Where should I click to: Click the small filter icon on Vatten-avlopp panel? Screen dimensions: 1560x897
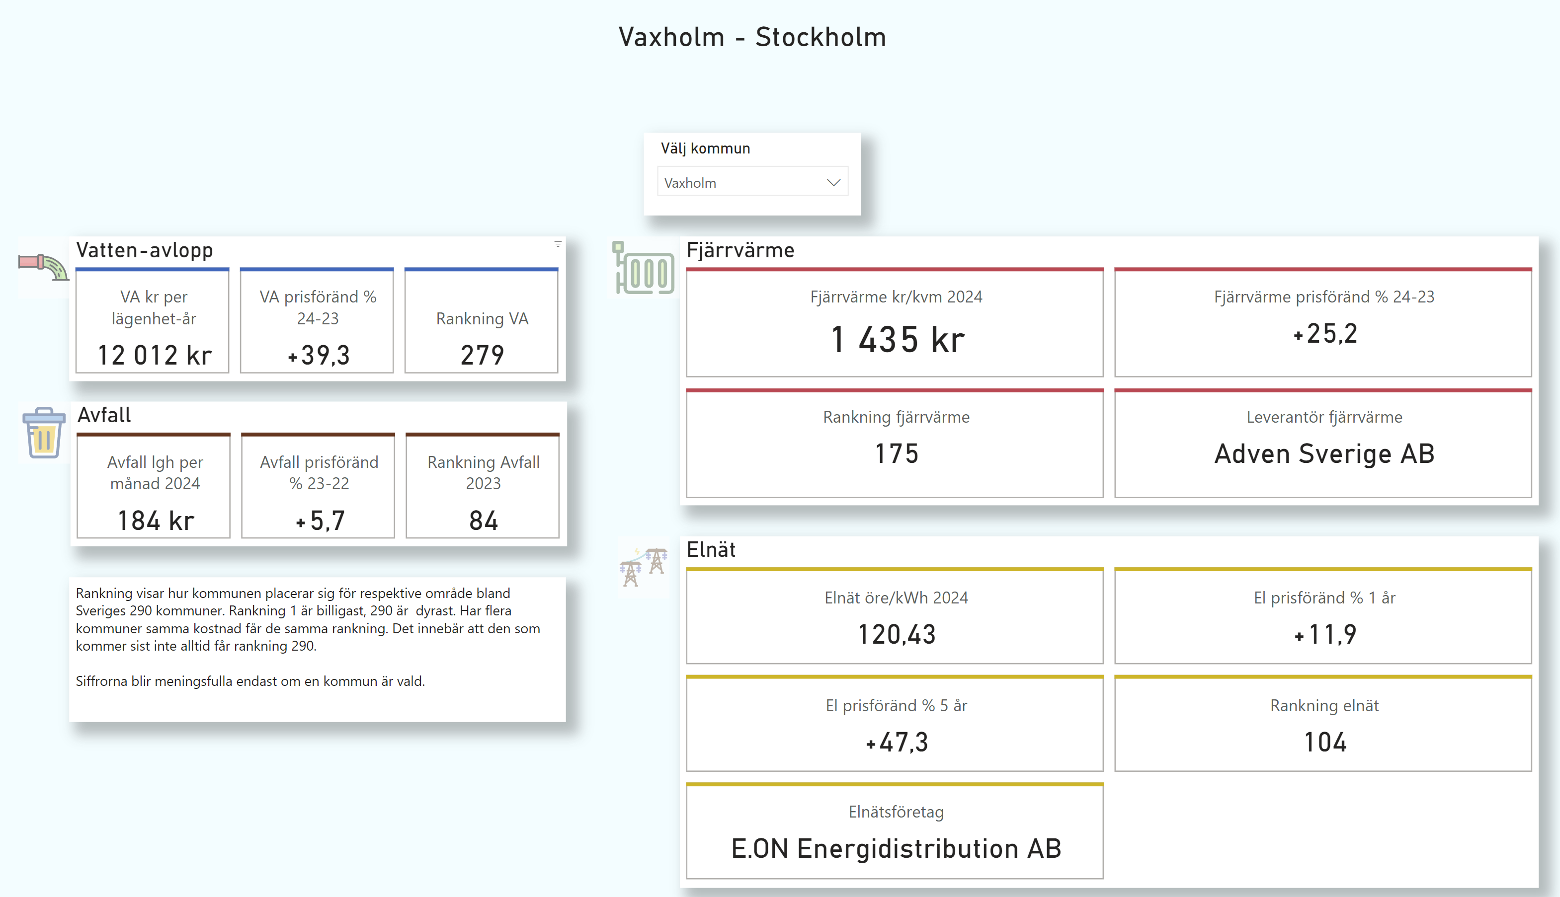click(x=558, y=244)
